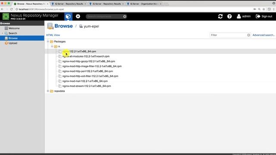Click the Nexus Repository Manager logo
The height and width of the screenshot is (155, 276).
(6, 16)
